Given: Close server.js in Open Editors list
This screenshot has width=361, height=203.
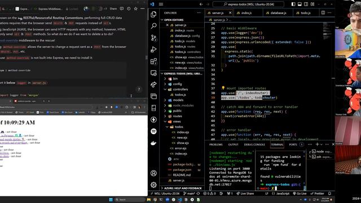Looking at the screenshot, I should click(x=167, y=25).
